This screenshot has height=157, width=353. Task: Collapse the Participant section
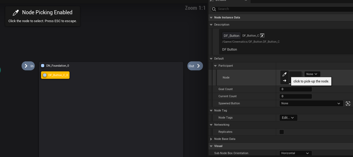pos(215,66)
